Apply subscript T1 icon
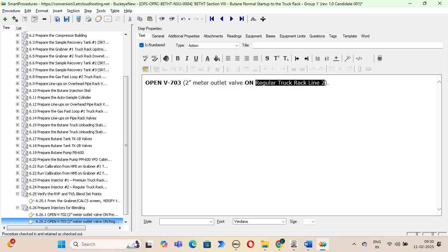The image size is (448, 252). point(286,58)
